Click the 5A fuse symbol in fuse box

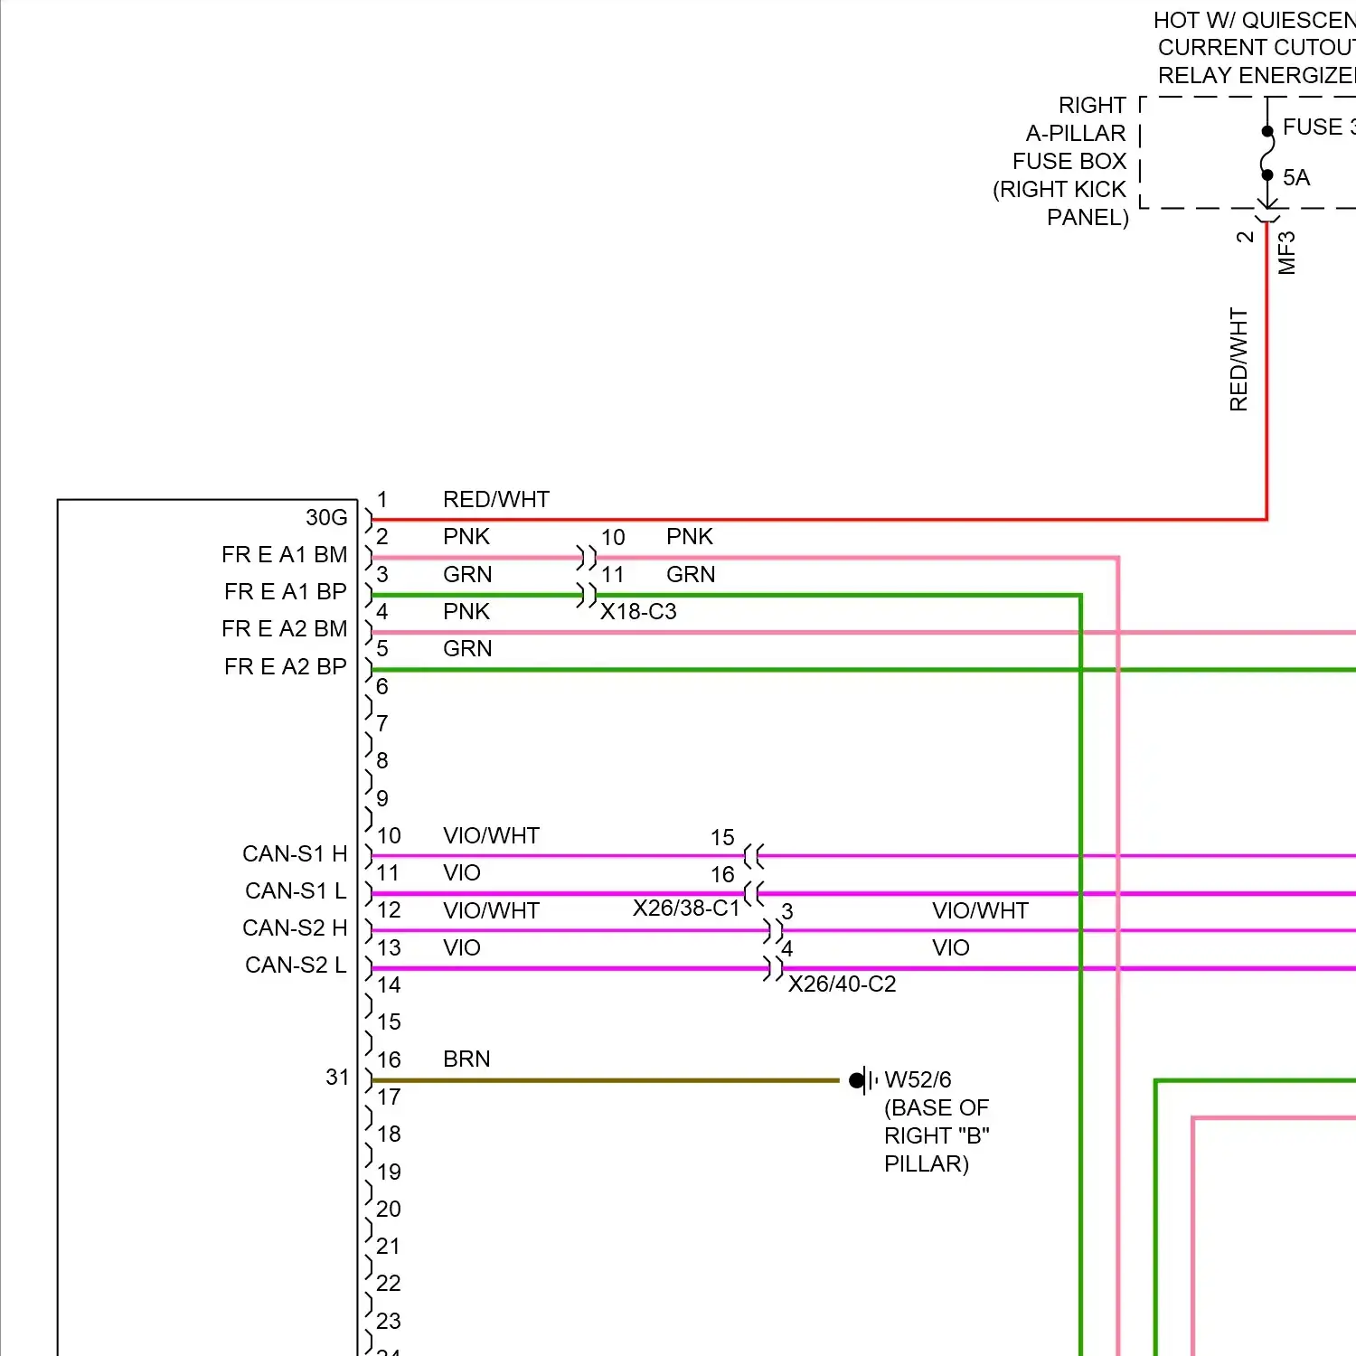tap(1267, 154)
